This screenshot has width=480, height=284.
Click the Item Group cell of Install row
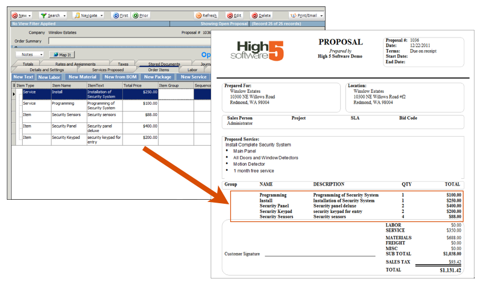[176, 94]
